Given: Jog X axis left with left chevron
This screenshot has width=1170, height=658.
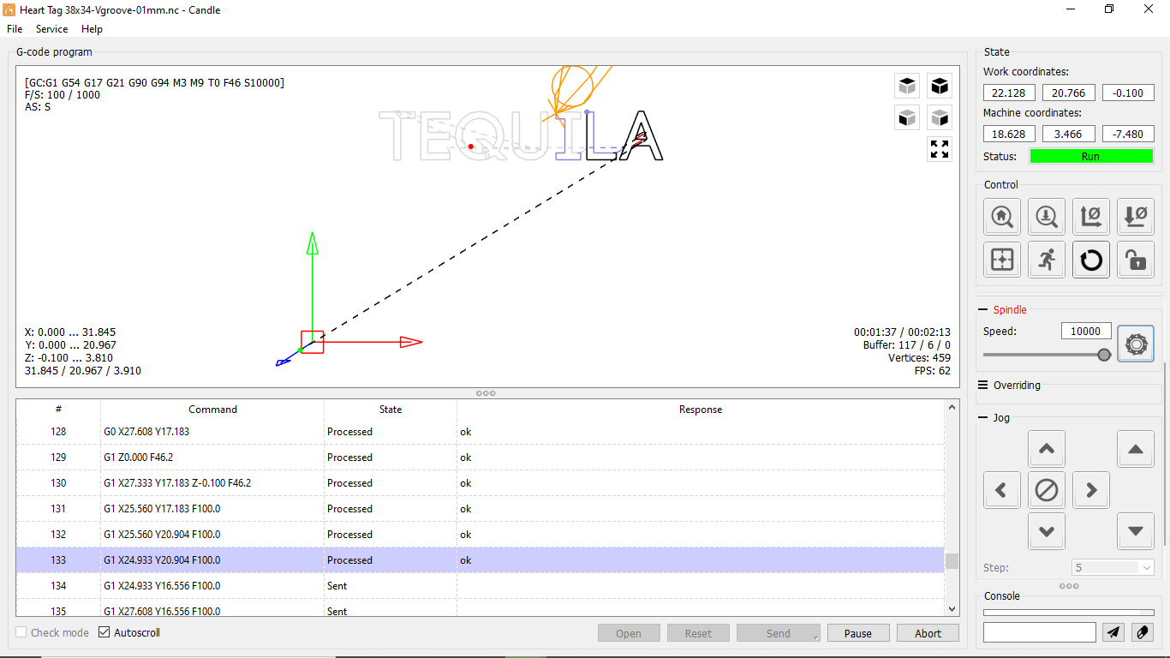Looking at the screenshot, I should pos(1002,490).
